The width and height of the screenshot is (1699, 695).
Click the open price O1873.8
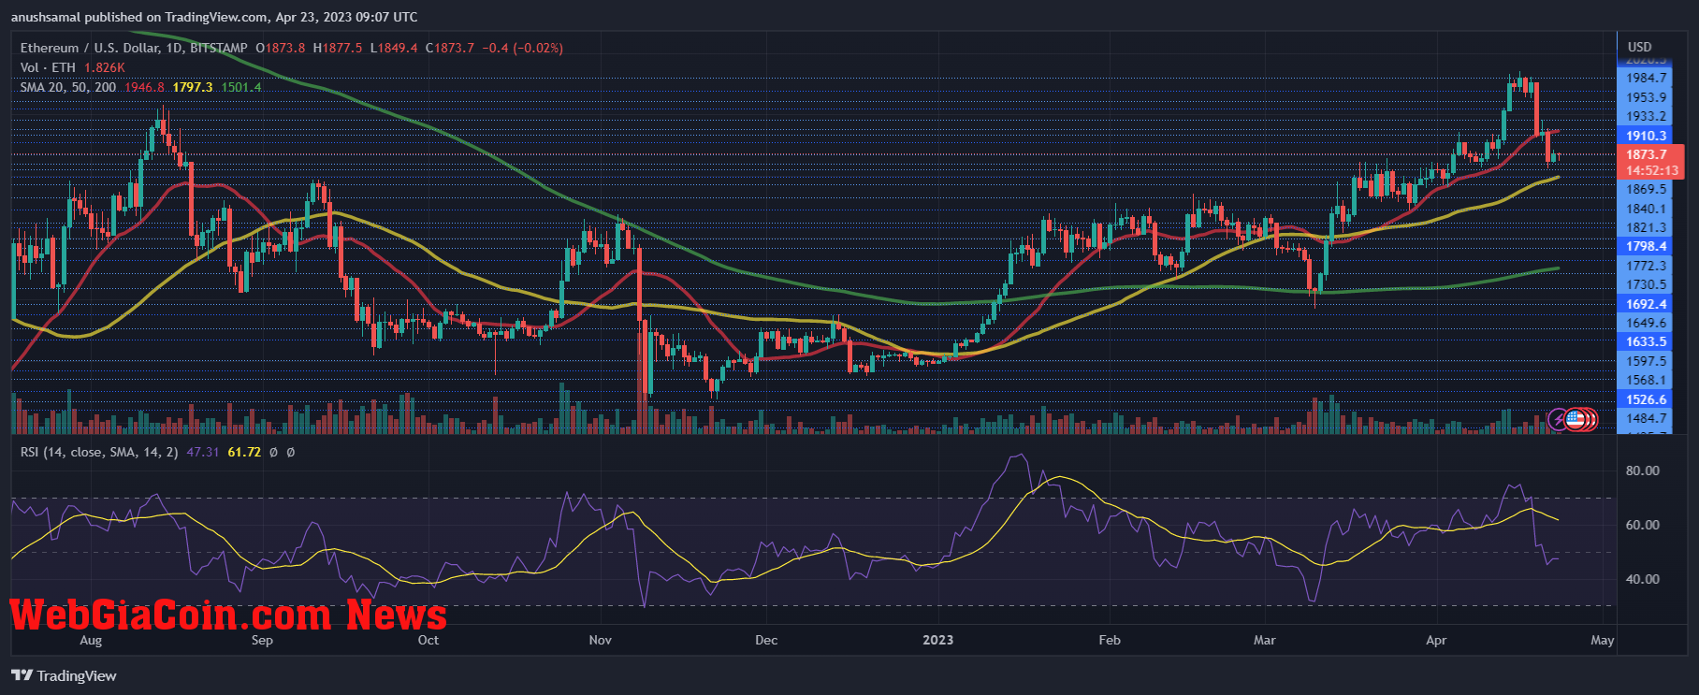280,48
